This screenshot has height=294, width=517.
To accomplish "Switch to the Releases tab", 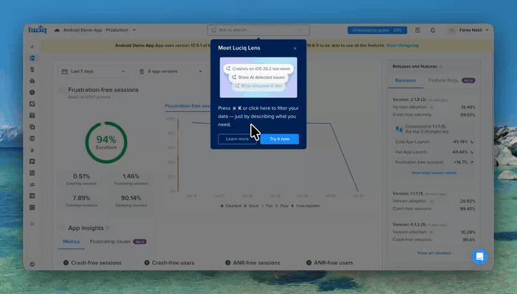I will point(405,80).
